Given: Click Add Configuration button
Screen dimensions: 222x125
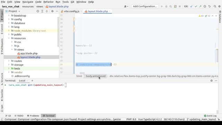Looking at the screenshot, I should tap(145, 6).
